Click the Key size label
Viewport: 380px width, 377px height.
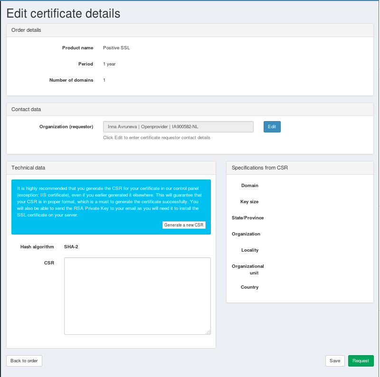click(249, 202)
